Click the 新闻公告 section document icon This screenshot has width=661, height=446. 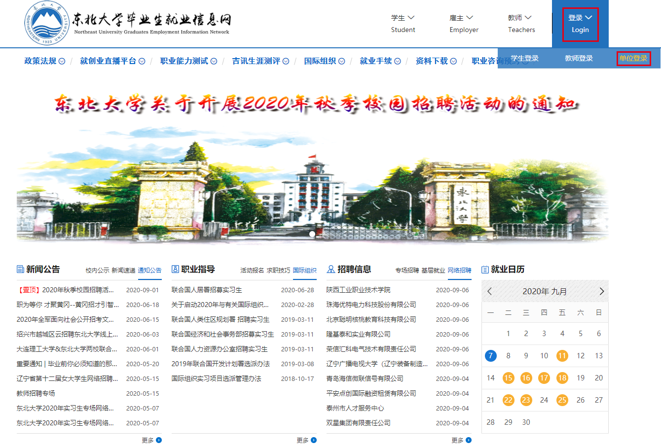click(x=20, y=269)
